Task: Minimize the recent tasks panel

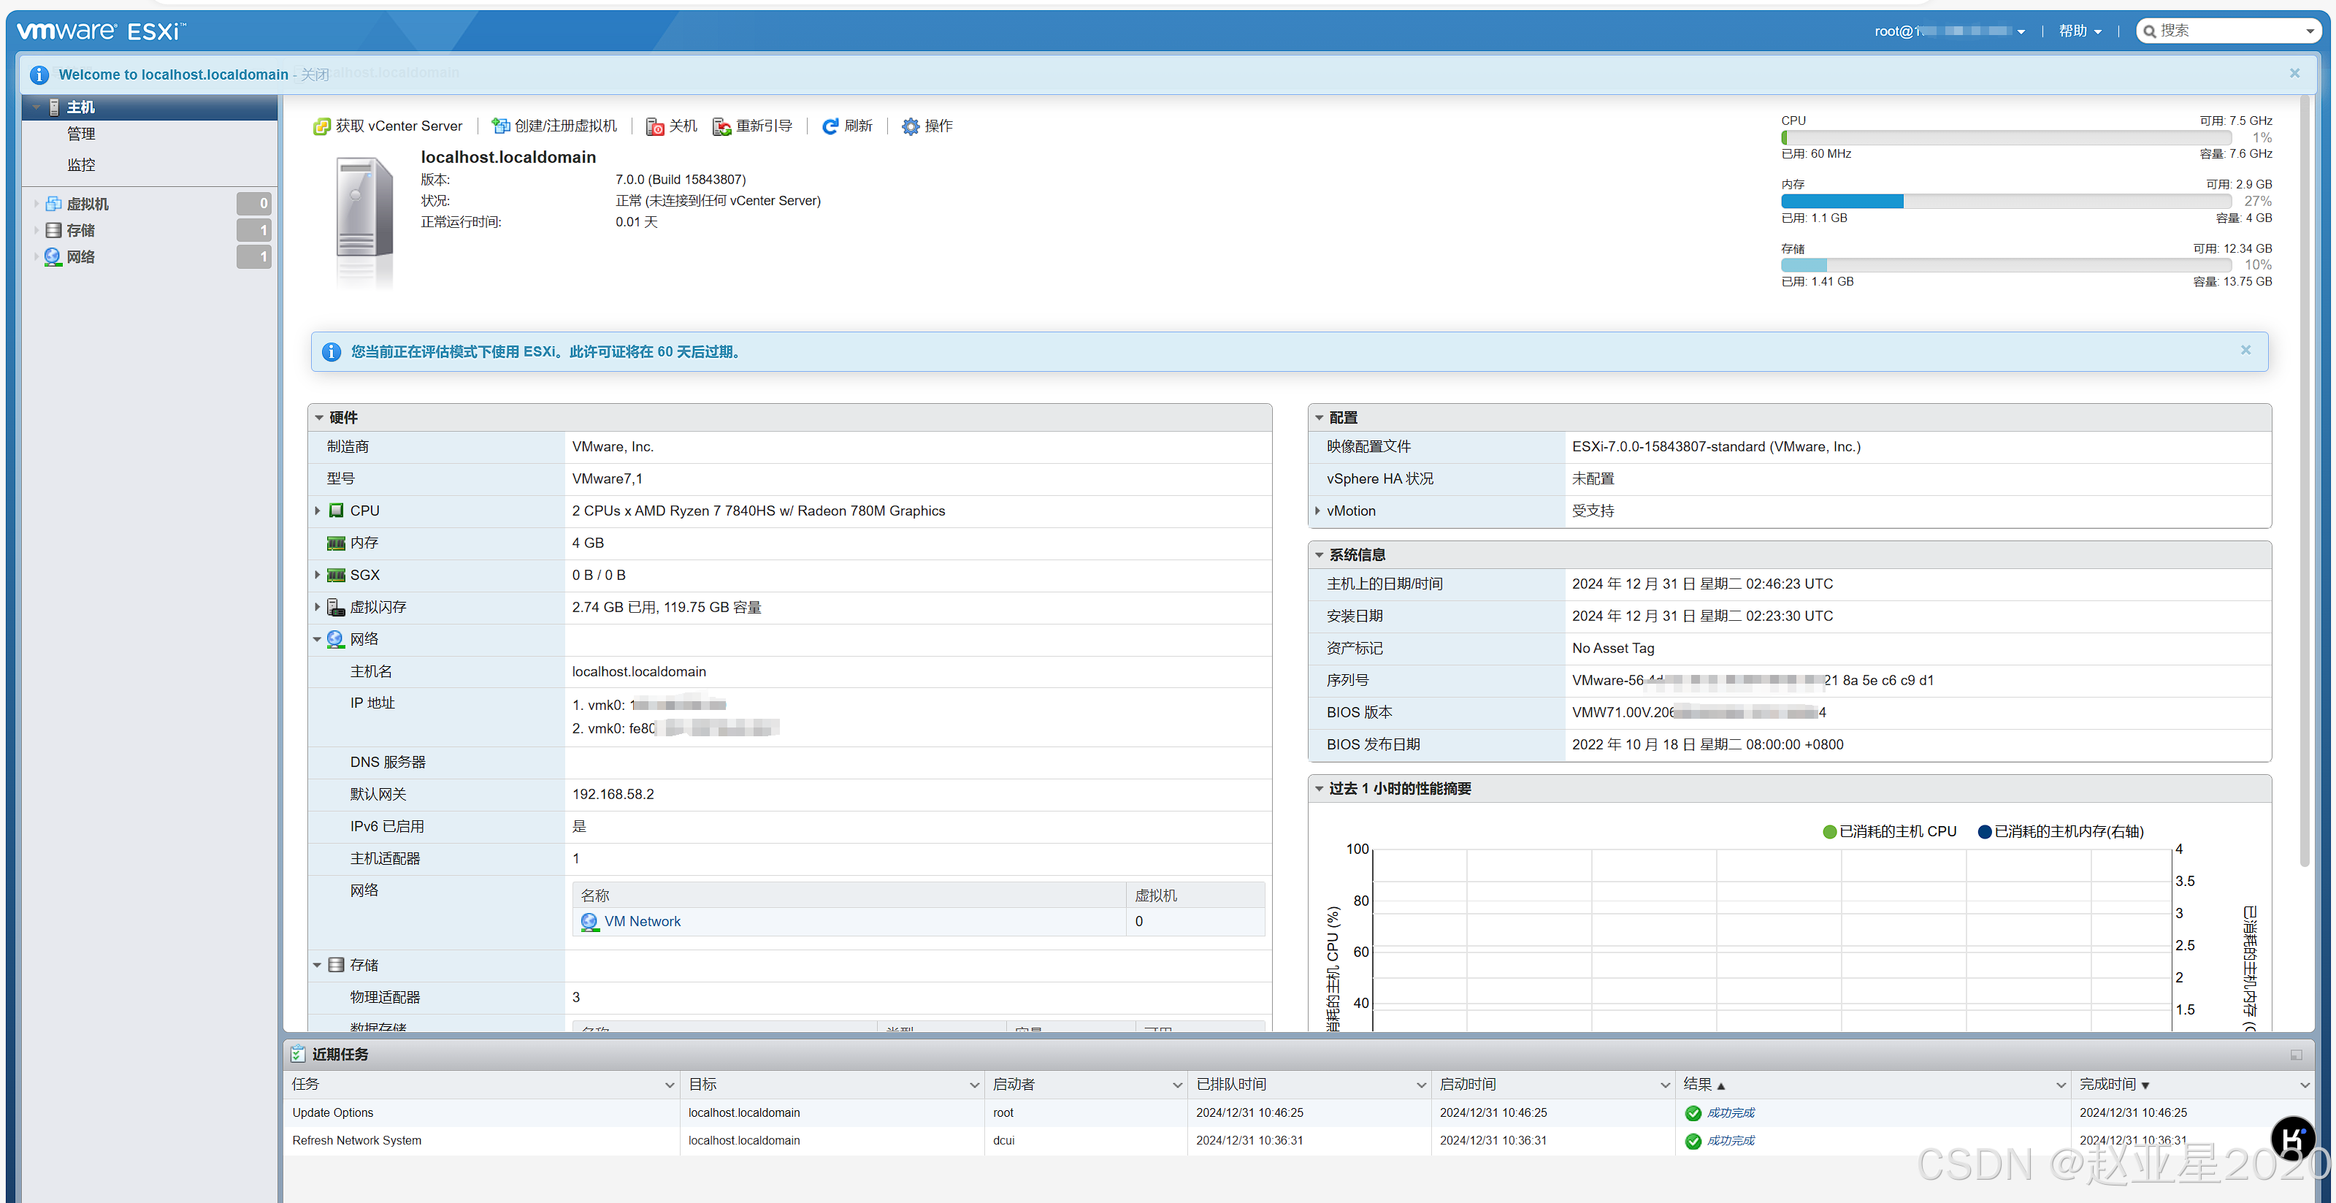Action: pos(2296,1054)
